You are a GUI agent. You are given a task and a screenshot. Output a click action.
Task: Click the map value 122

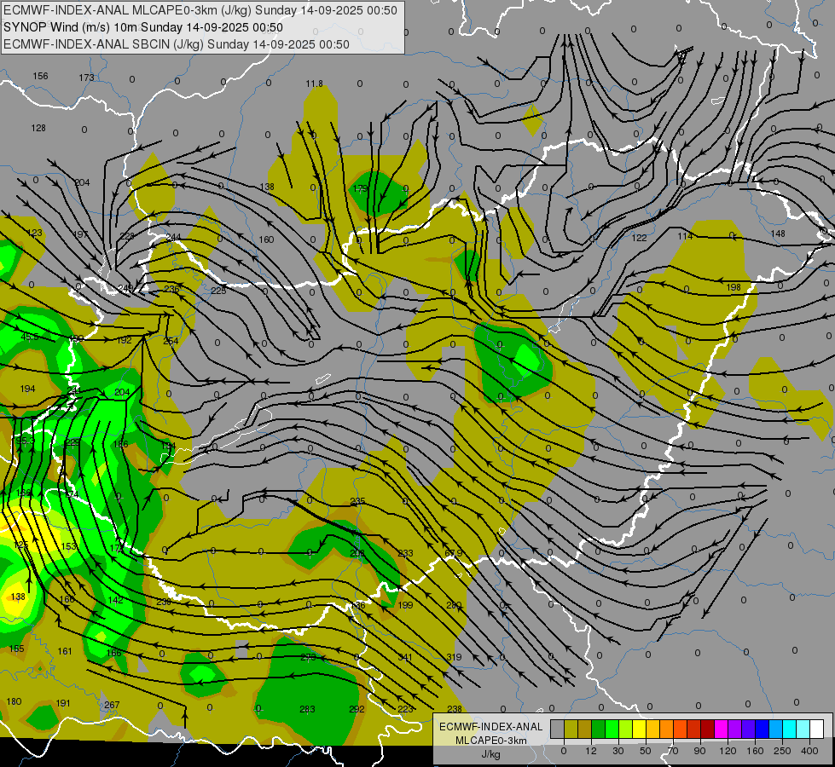point(639,238)
